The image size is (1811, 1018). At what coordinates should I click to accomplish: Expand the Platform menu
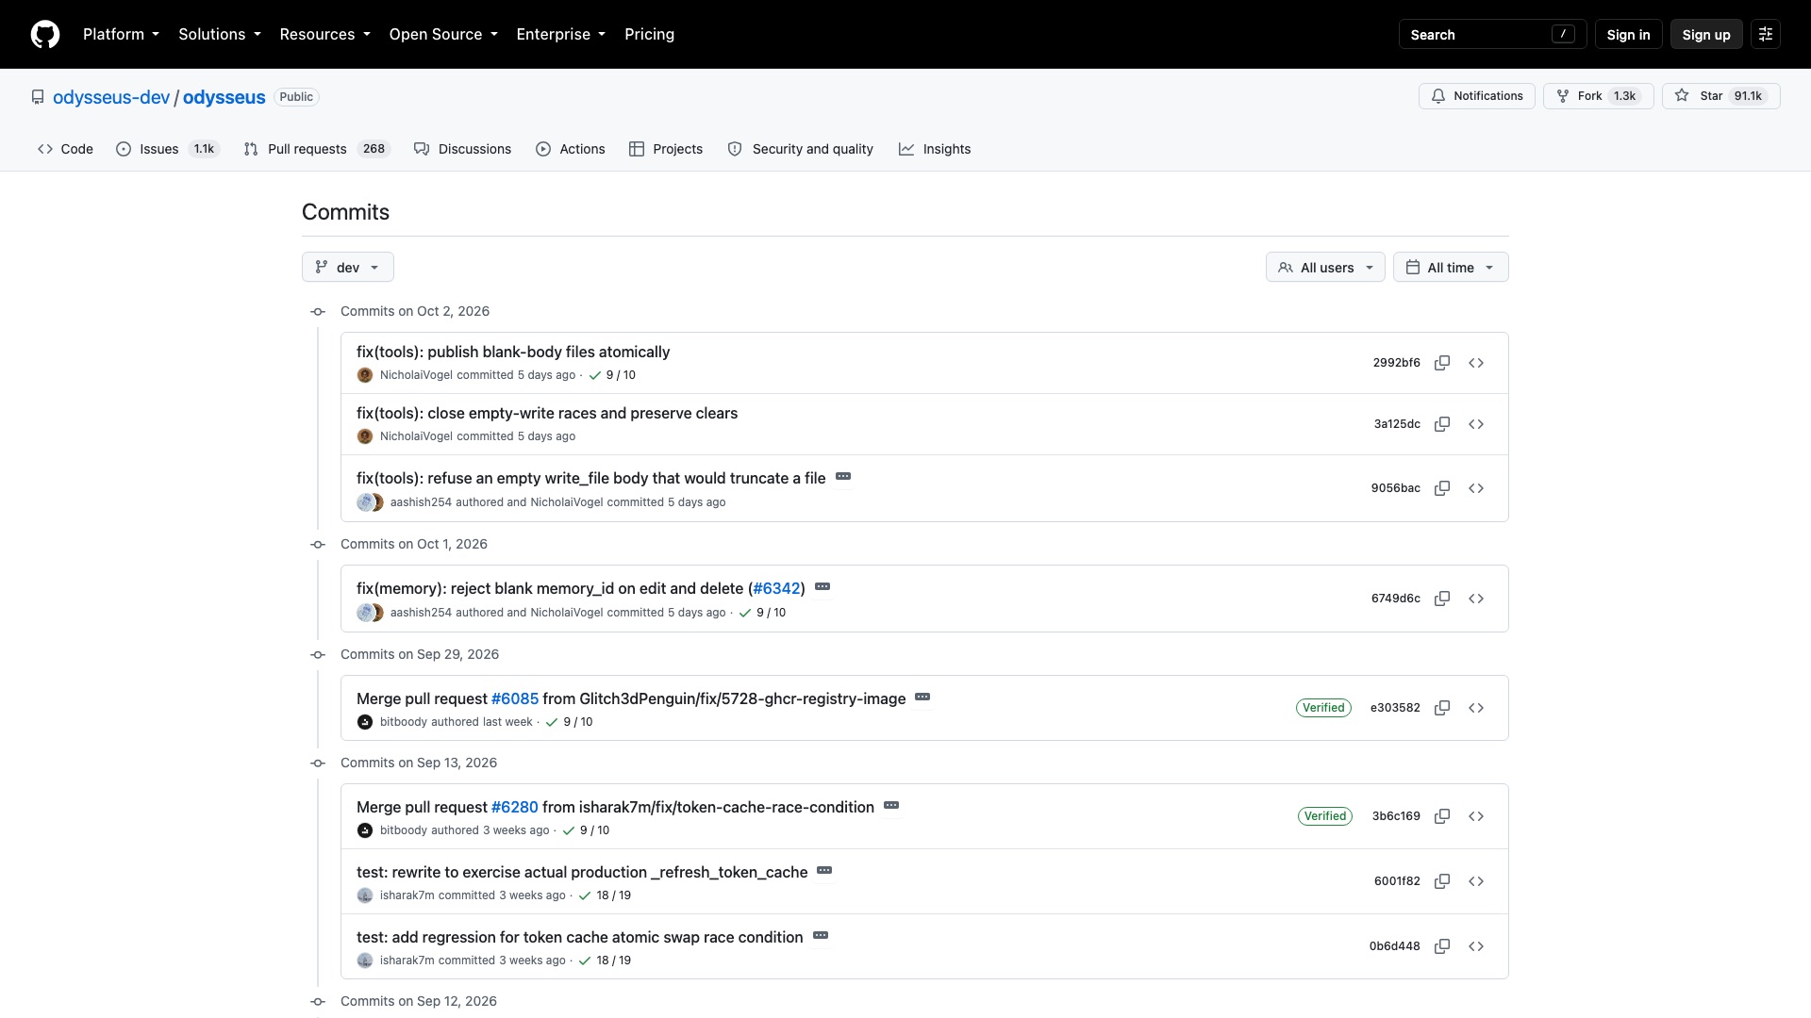tap(121, 34)
